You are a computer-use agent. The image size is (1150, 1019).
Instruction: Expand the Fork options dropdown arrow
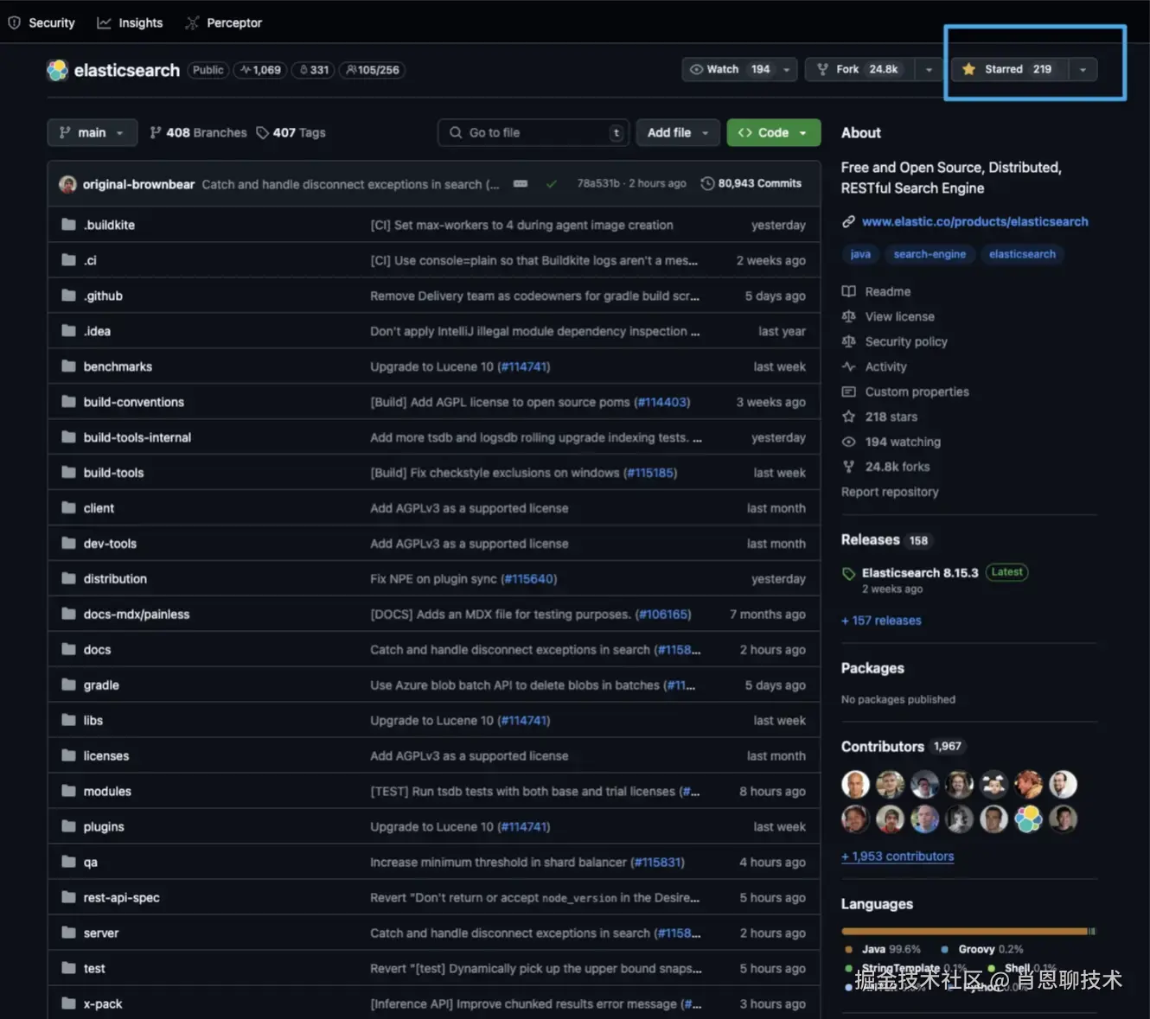(929, 69)
